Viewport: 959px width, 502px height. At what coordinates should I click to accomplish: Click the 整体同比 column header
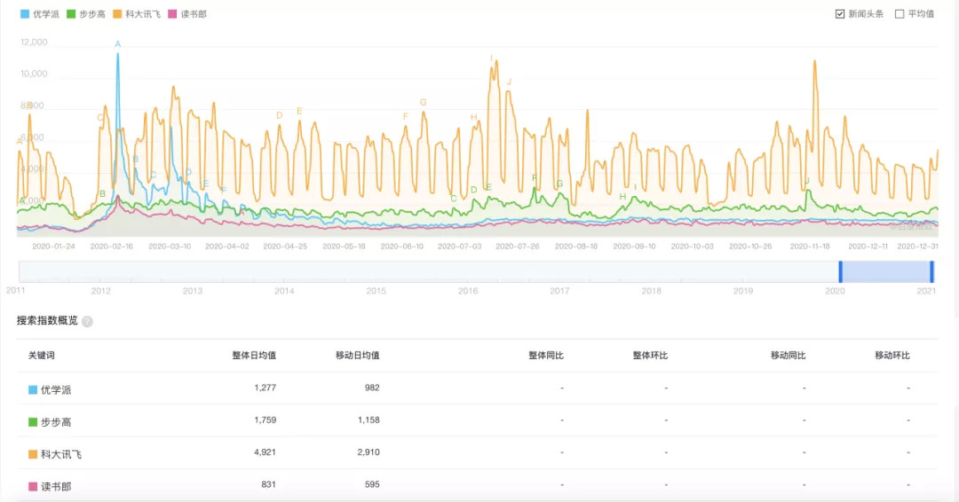click(546, 356)
